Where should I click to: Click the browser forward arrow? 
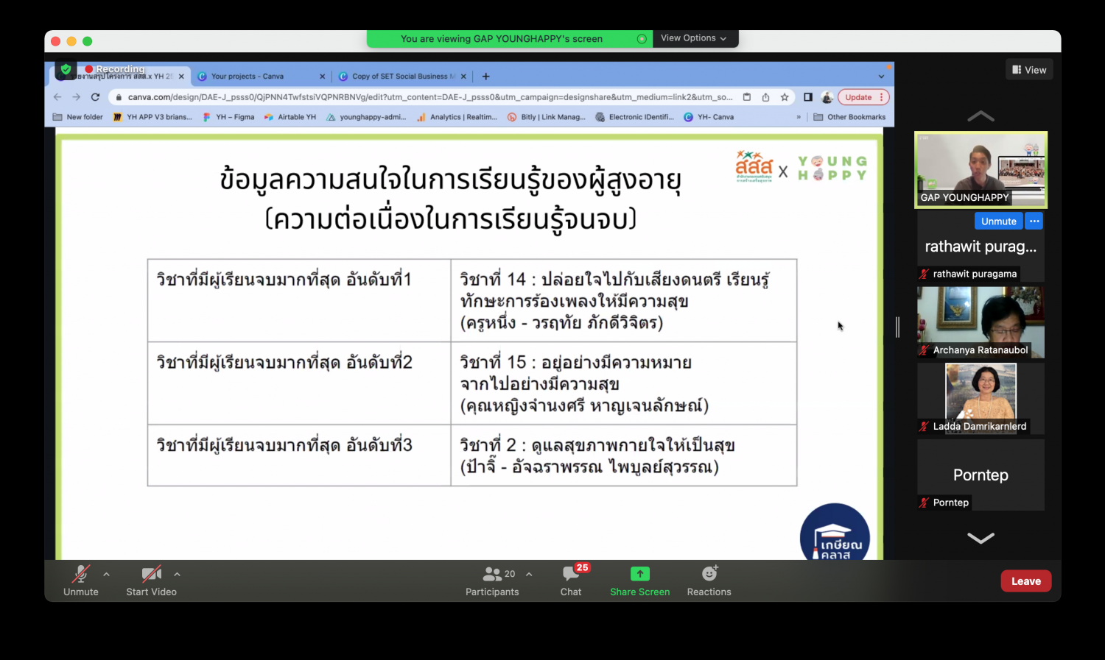(x=76, y=97)
